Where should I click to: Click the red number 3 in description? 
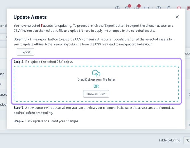(x=41, y=26)
